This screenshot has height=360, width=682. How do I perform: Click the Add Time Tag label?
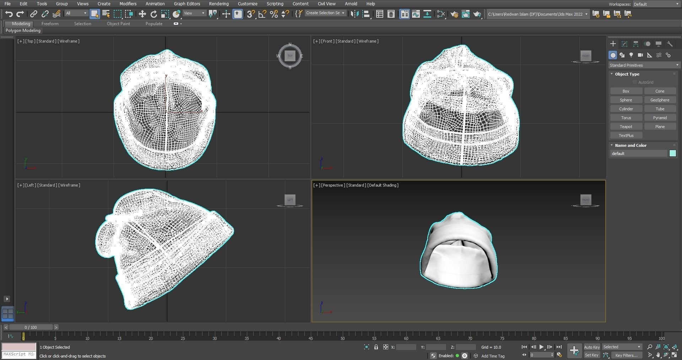[493, 356]
